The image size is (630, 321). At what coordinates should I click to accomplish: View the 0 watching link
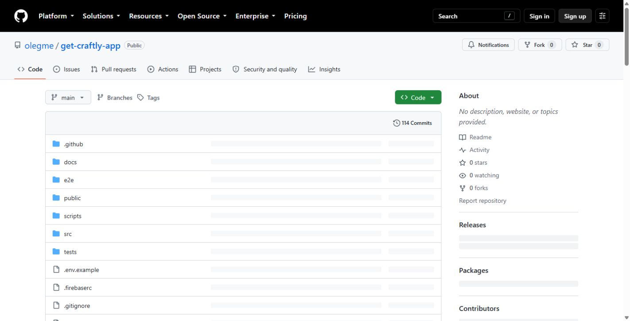[x=479, y=175]
